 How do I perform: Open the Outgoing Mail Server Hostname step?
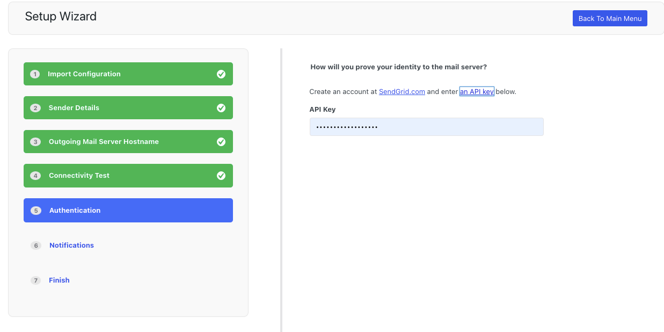pyautogui.click(x=104, y=142)
